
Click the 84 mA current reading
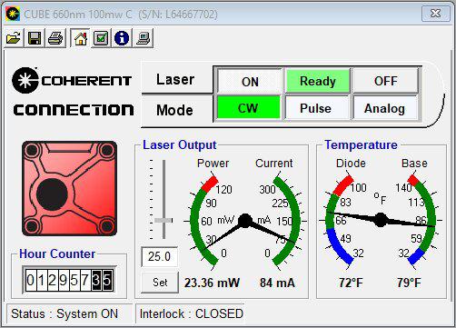pyautogui.click(x=277, y=283)
